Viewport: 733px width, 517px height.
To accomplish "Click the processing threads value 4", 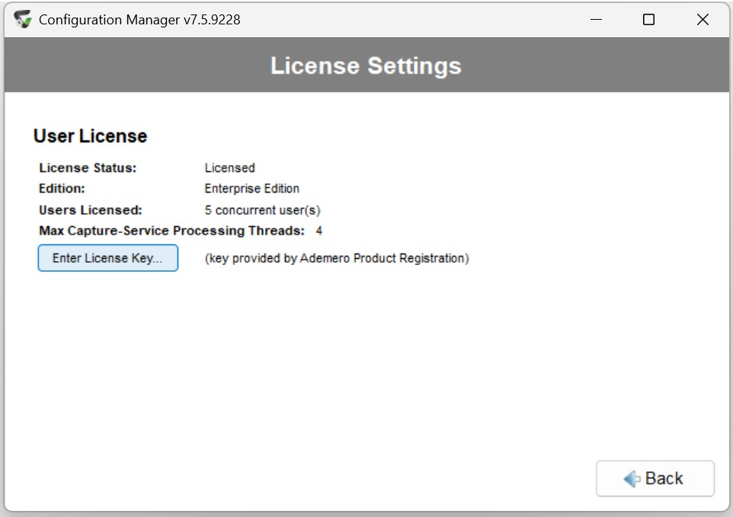I will point(319,231).
